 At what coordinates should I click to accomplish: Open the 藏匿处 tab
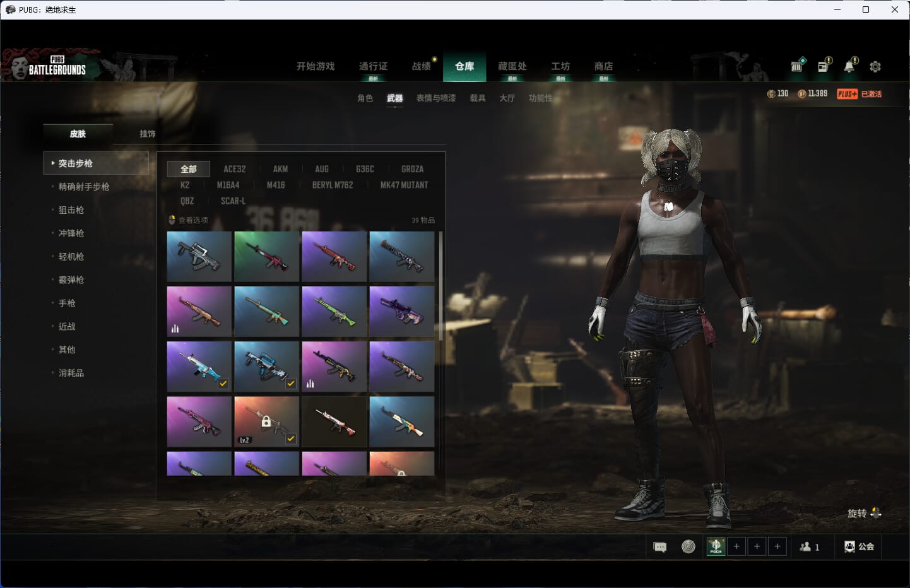(x=512, y=66)
